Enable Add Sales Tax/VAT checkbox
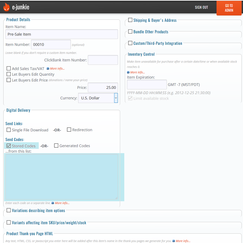The image size is (243, 243). pyautogui.click(x=9, y=68)
